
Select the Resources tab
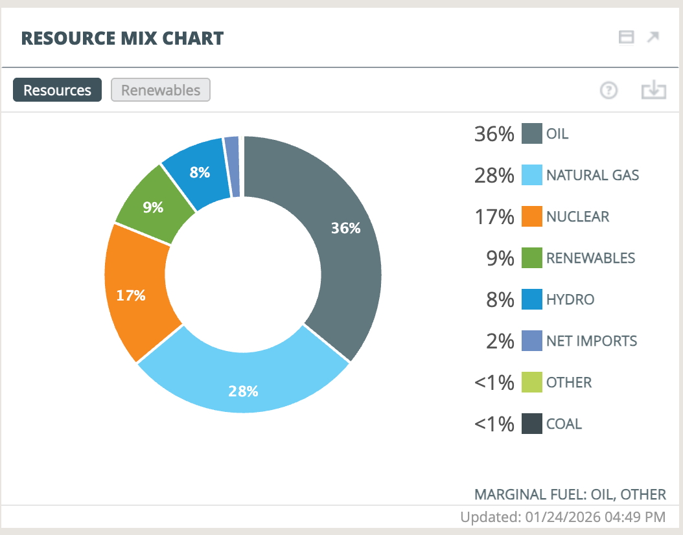57,90
